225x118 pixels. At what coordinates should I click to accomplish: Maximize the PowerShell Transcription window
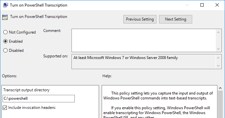coord(202,5)
